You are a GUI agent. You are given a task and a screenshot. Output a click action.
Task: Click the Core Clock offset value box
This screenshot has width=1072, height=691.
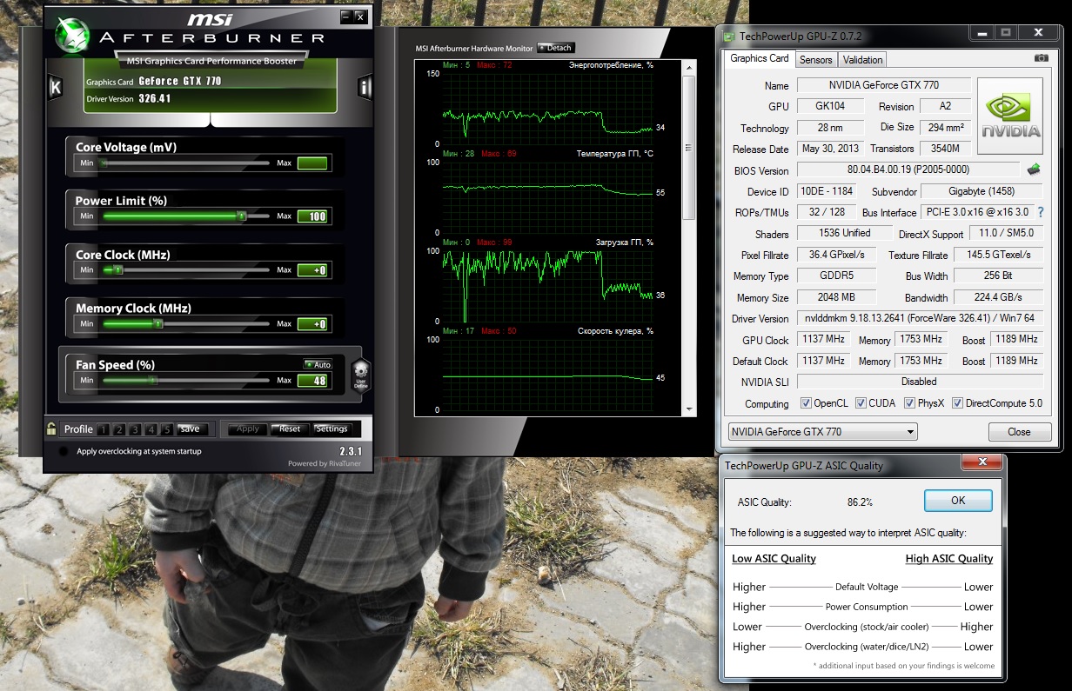[x=312, y=270]
